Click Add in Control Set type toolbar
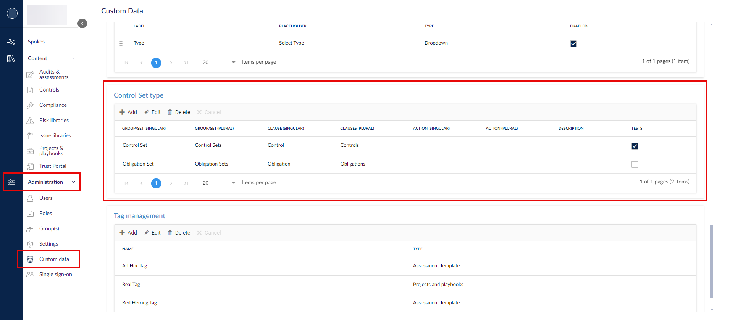This screenshot has width=733, height=320. point(128,112)
